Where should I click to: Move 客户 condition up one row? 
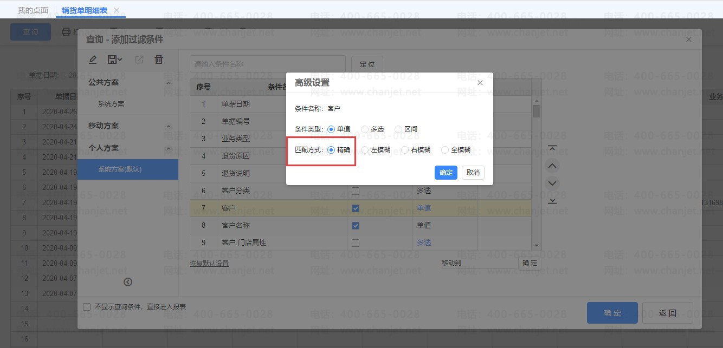pos(552,165)
